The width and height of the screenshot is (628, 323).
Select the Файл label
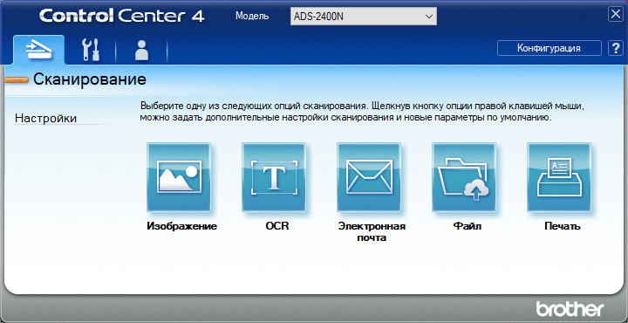(467, 226)
